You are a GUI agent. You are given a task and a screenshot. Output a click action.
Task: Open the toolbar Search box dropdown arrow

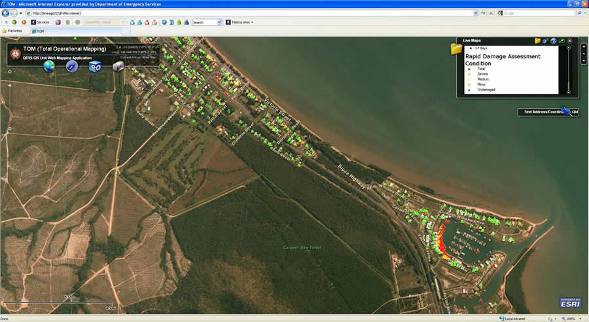click(219, 22)
